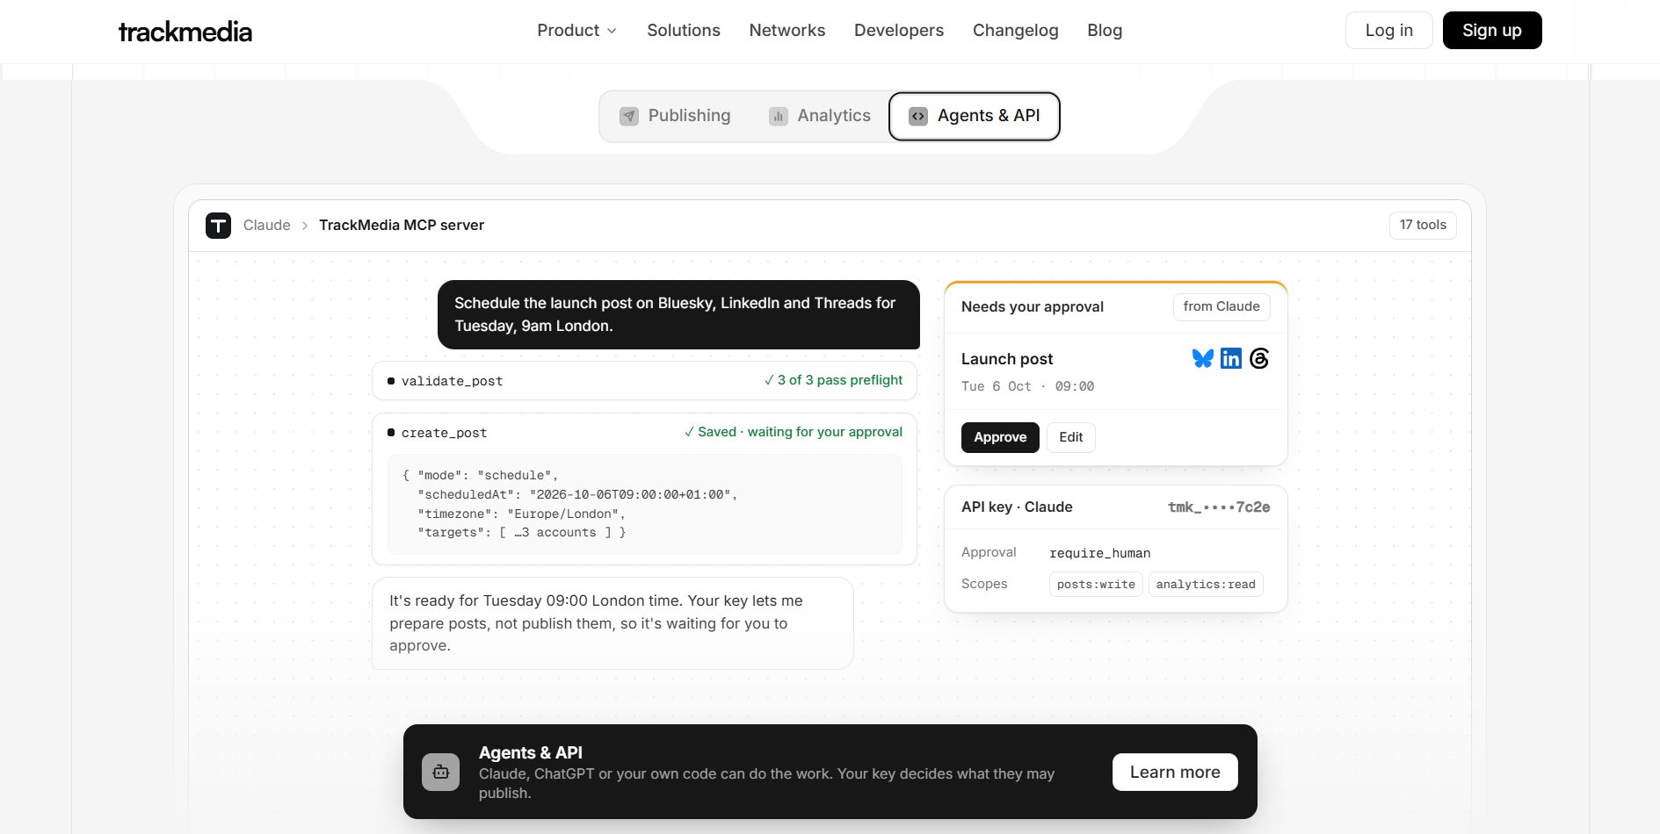Click the bar chart icon on Analytics tab
1660x834 pixels.
coord(779,116)
